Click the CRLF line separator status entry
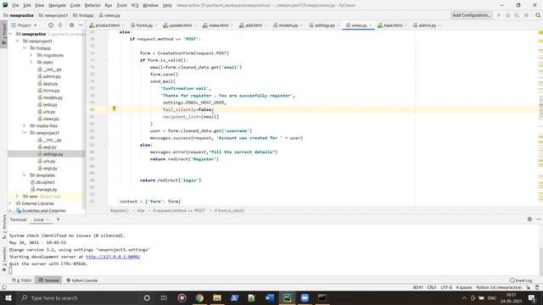This screenshot has height=305, width=543. [432, 287]
